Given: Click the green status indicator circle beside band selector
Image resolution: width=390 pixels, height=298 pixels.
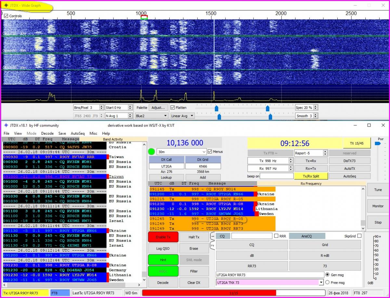Looking at the screenshot, I should pyautogui.click(x=151, y=152).
